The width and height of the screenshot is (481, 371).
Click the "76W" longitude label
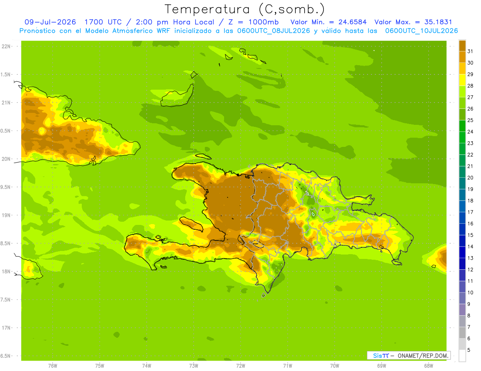[x=53, y=366]
